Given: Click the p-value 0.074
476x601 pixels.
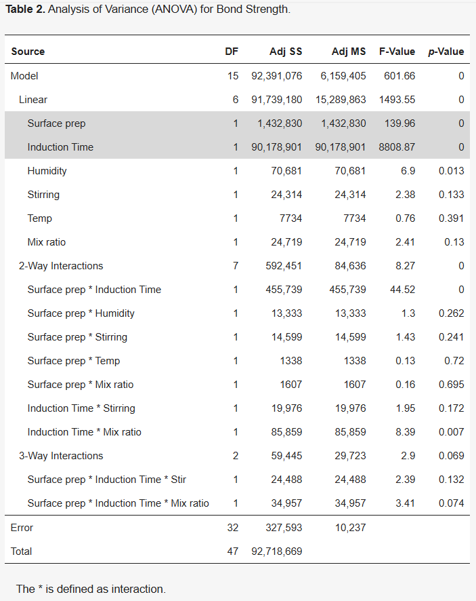Looking at the screenshot, I should (x=452, y=503).
